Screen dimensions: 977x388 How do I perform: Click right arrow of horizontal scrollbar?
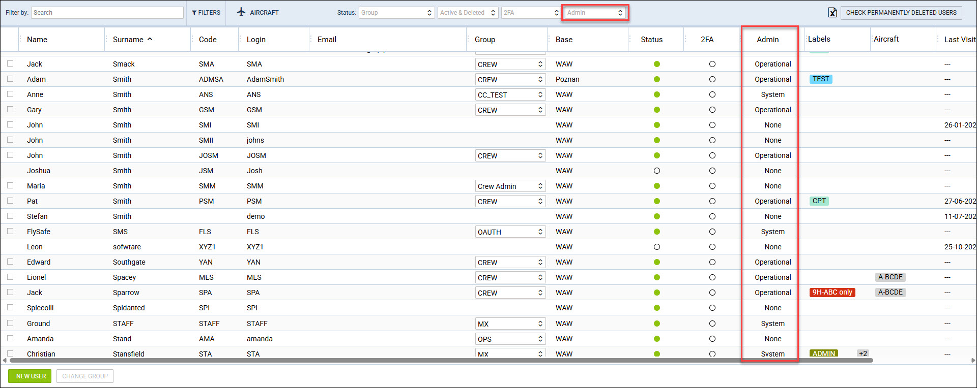click(x=973, y=361)
